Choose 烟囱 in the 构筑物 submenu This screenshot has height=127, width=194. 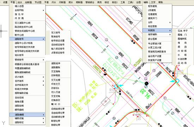click(x=182, y=47)
